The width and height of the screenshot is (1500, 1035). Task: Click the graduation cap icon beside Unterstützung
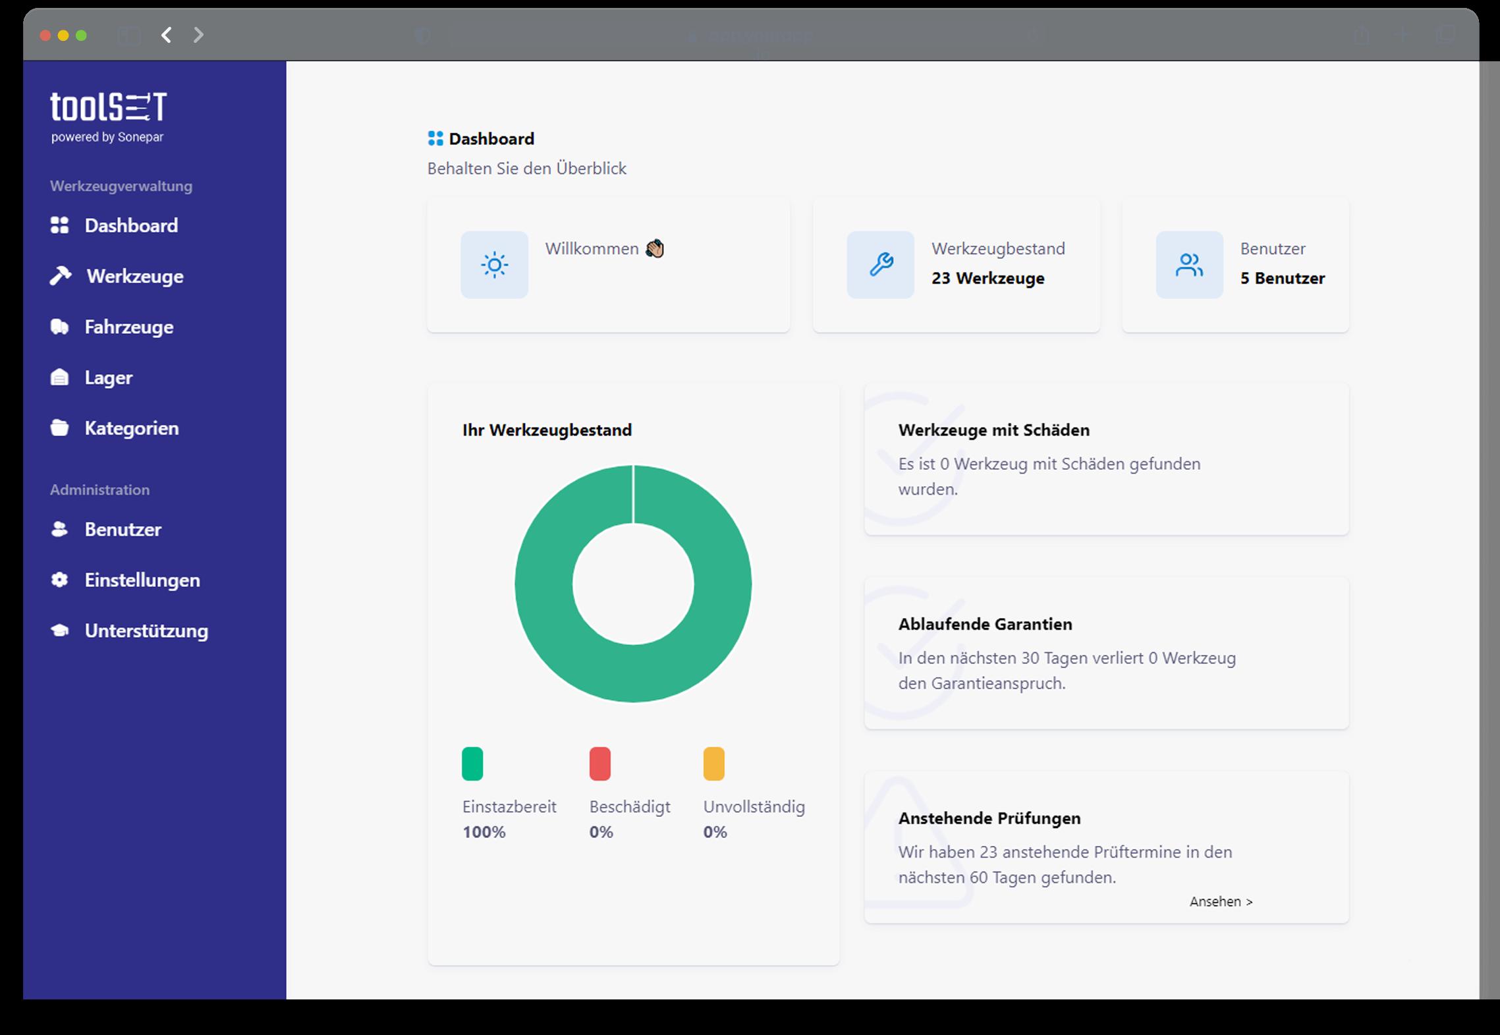pos(59,630)
